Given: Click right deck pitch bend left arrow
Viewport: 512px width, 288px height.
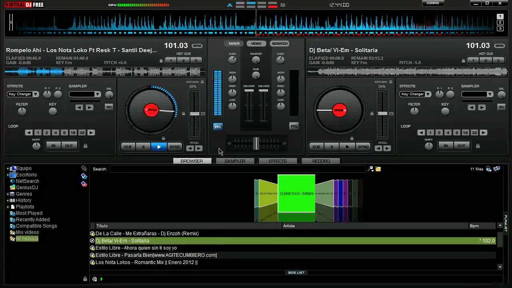Looking at the screenshot, I should (378, 148).
